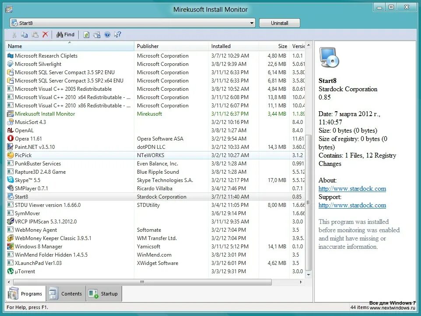421x316 pixels.
Task: Click the Properties toolbar icon beside Refresh
Action: [x=97, y=34]
